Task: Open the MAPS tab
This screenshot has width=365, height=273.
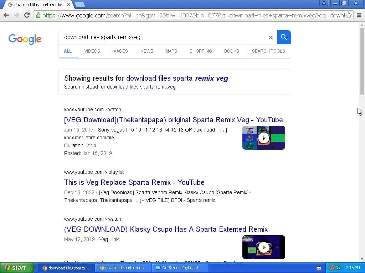Action: pyautogui.click(x=171, y=51)
